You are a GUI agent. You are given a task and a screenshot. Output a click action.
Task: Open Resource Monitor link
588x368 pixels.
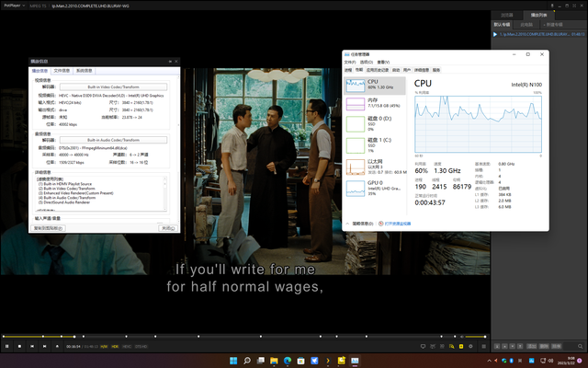coord(395,224)
